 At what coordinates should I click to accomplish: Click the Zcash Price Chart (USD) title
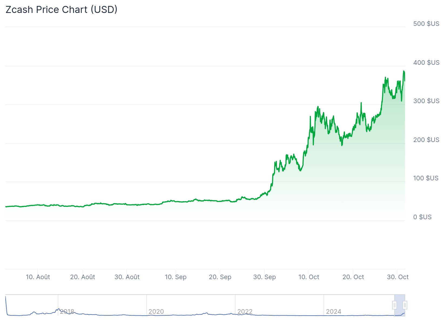coord(61,10)
